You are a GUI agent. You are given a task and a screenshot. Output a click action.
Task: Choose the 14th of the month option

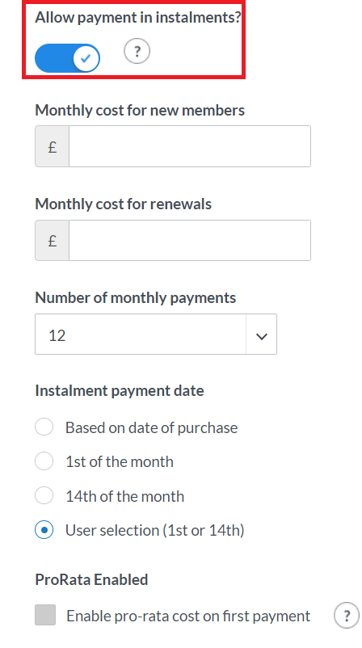pos(44,495)
